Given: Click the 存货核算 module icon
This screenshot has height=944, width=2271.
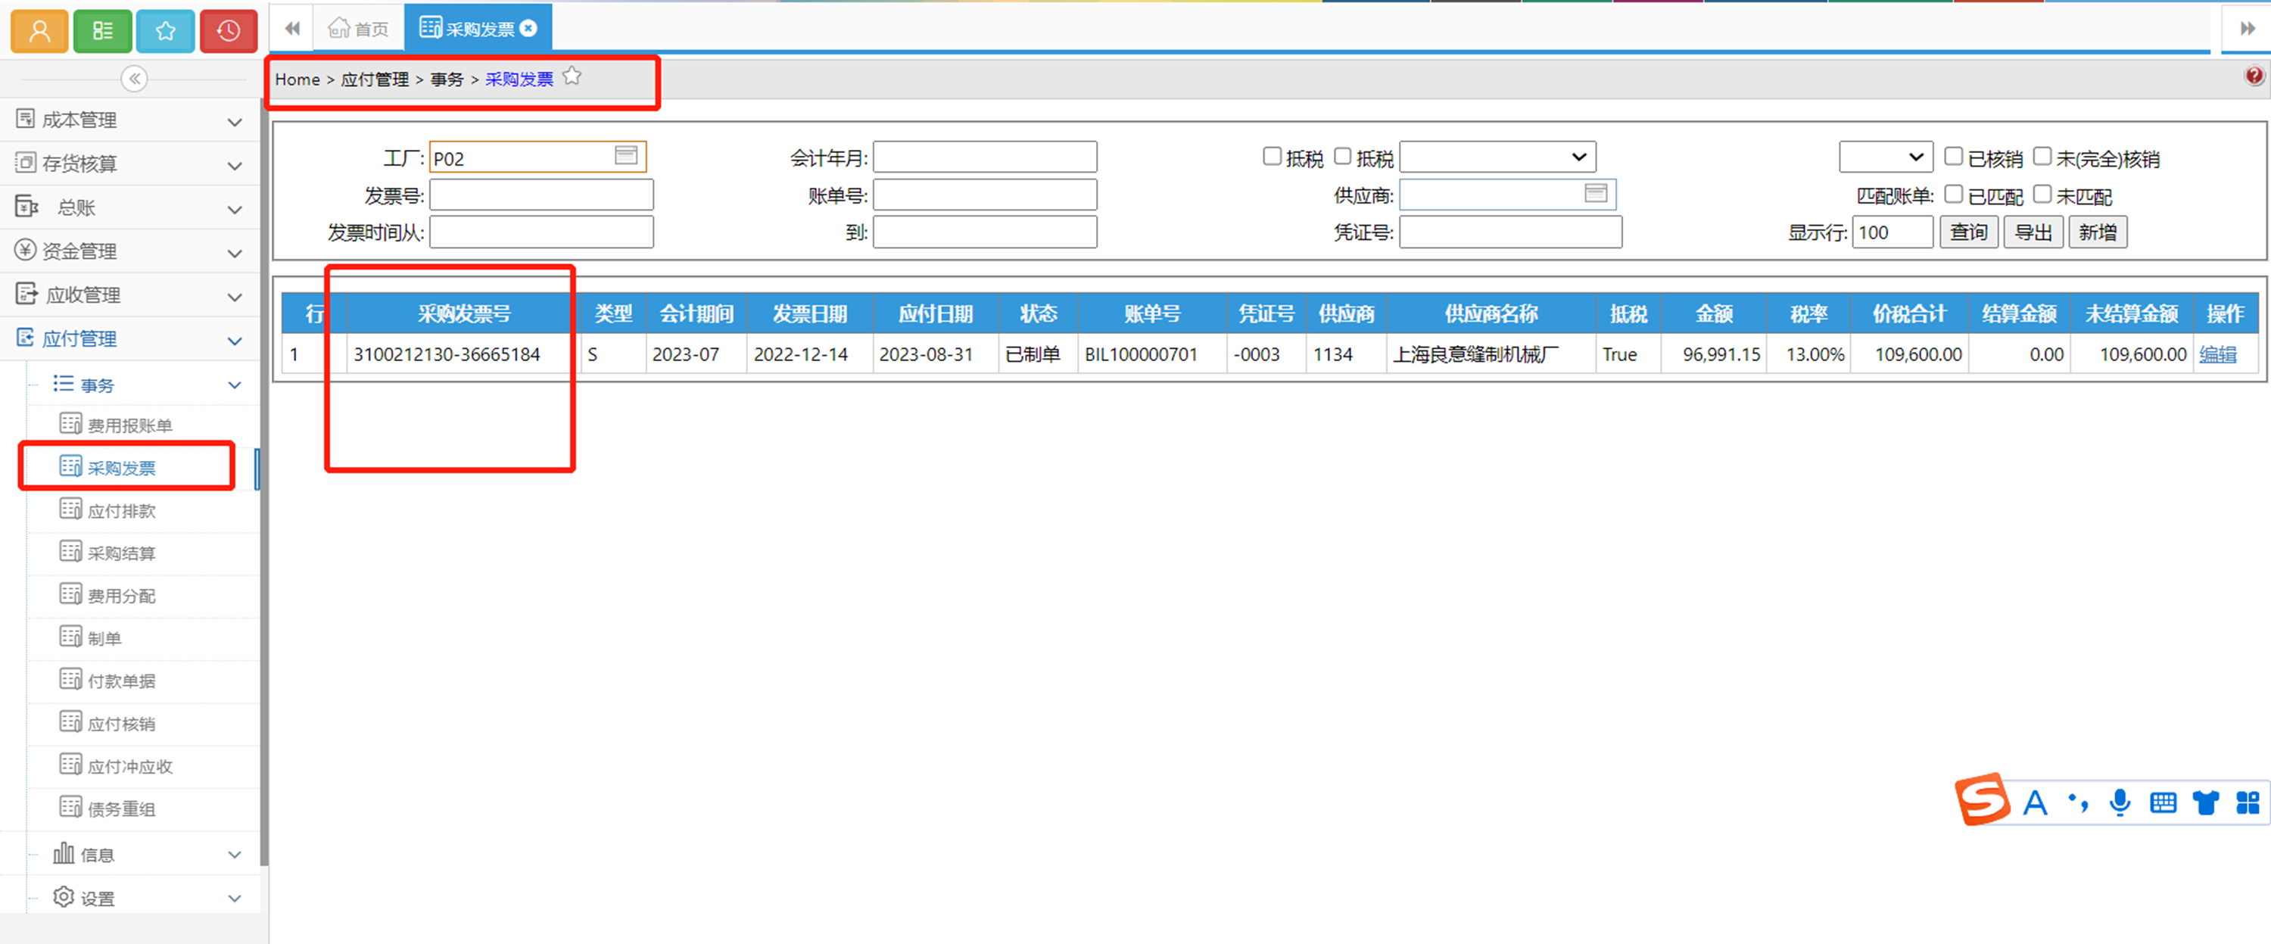Looking at the screenshot, I should (x=25, y=163).
